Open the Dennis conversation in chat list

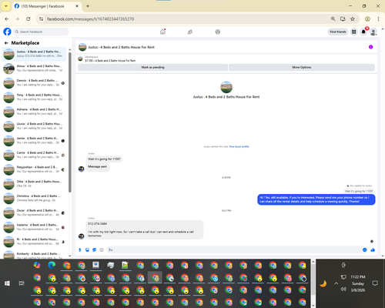point(34,82)
